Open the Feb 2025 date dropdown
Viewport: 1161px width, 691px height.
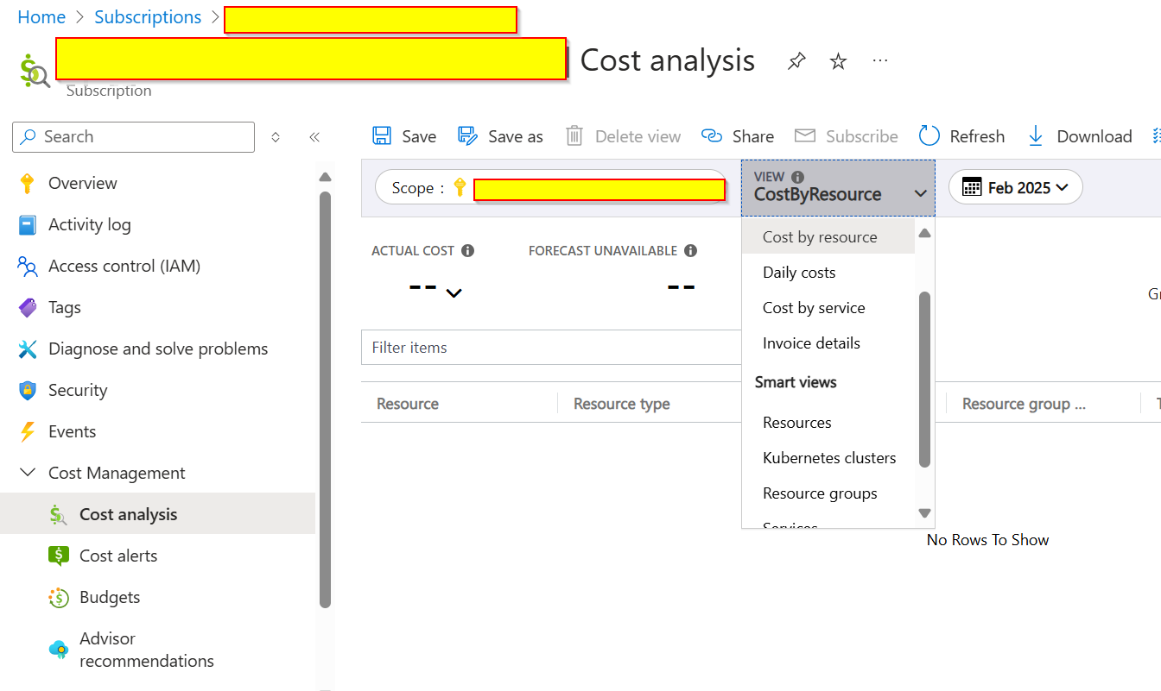pos(1015,187)
